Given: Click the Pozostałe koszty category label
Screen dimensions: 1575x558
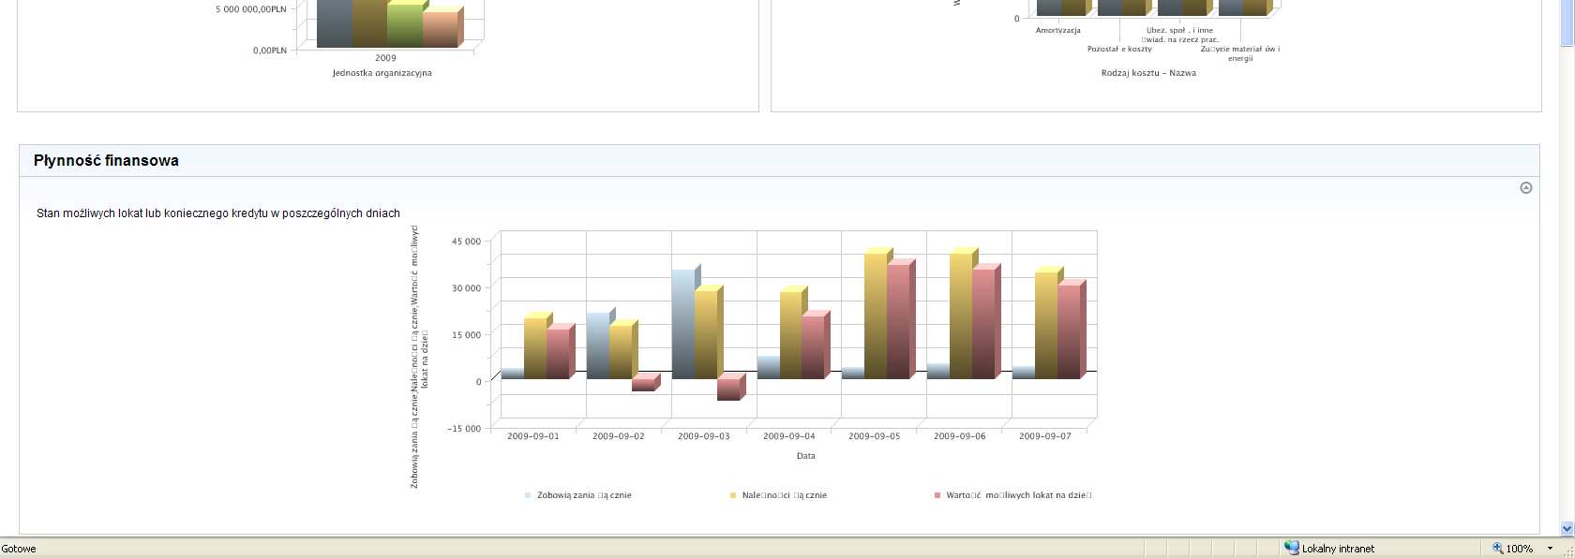Looking at the screenshot, I should click(1119, 49).
